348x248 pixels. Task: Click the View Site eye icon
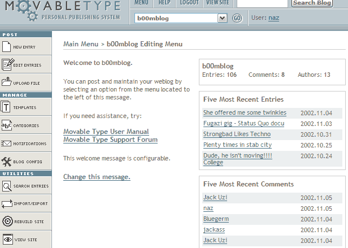[x=8, y=240]
